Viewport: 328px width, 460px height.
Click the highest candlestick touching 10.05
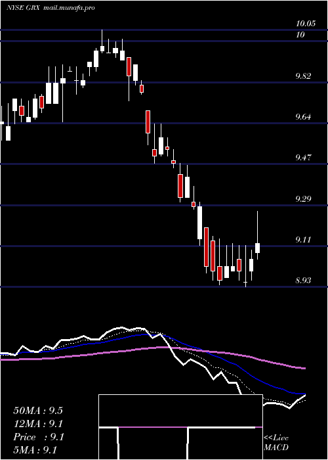(102, 49)
